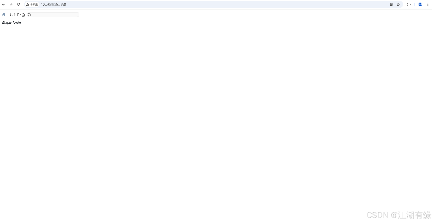The image size is (432, 222).
Task: Create a new file via toolbar icon
Action: click(x=23, y=15)
